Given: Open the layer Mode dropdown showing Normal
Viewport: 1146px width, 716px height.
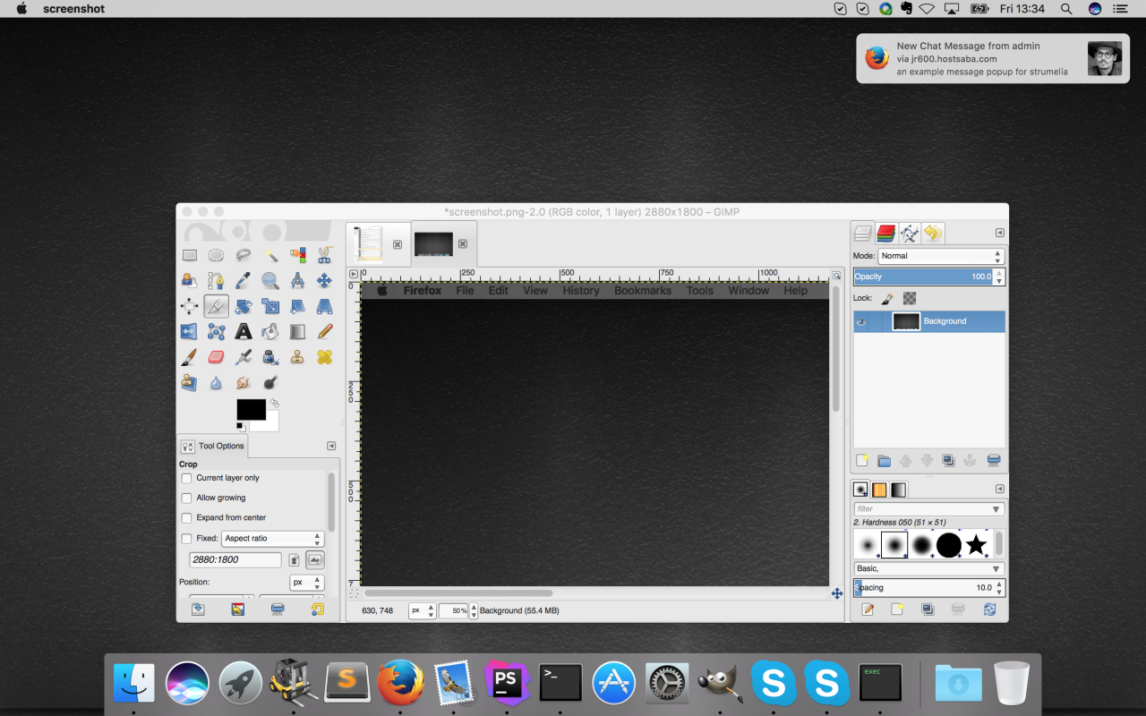Looking at the screenshot, I should 940,256.
